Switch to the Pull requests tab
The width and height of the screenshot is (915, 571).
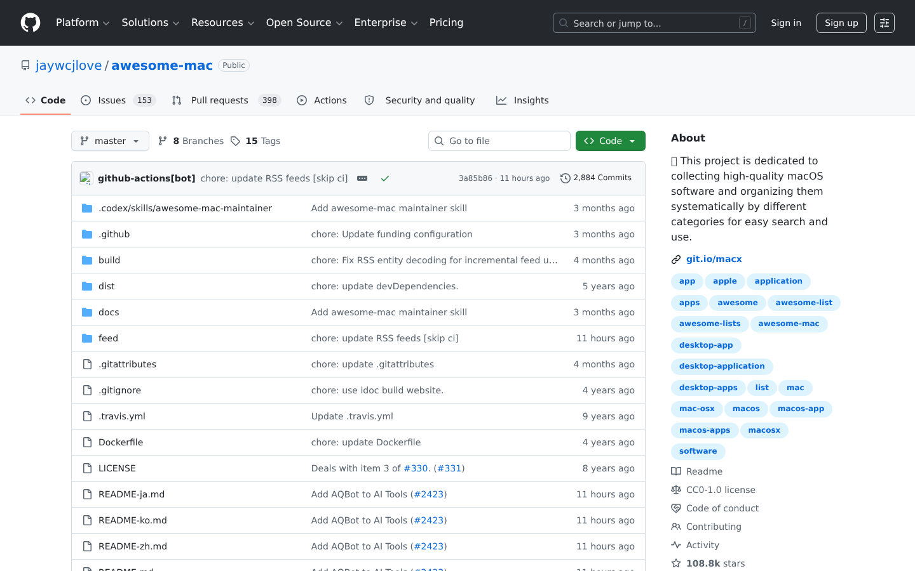click(x=226, y=100)
